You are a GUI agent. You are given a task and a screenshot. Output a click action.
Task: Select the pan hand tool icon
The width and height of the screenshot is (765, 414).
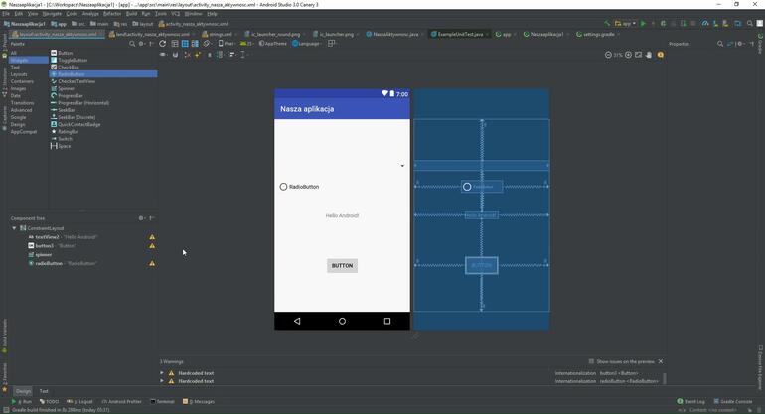(x=649, y=55)
